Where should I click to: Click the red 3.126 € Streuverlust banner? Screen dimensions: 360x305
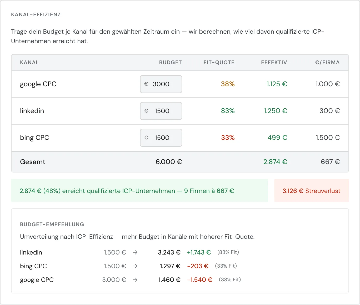point(312,191)
